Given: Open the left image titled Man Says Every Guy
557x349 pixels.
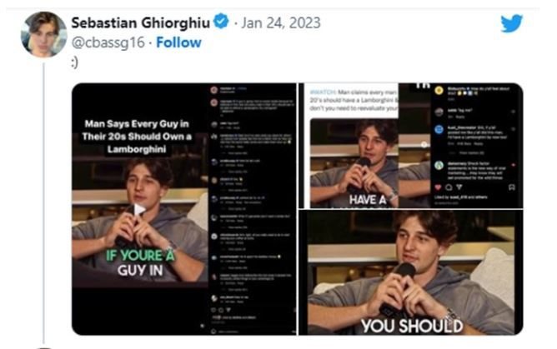Looking at the screenshot, I should click(x=184, y=209).
